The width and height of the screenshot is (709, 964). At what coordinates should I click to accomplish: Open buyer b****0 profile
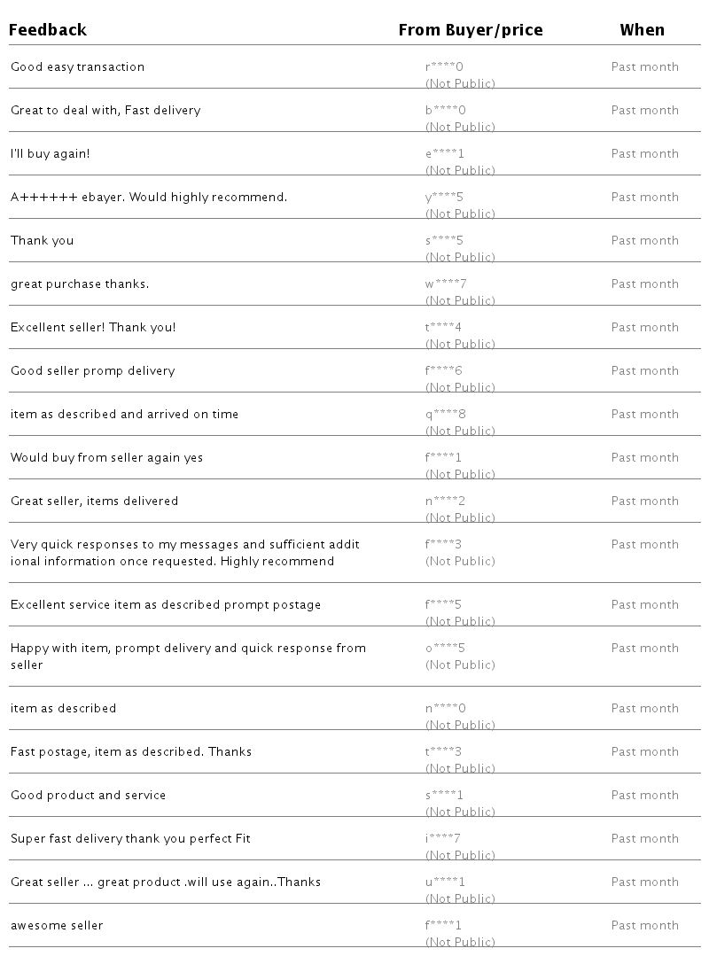445,111
